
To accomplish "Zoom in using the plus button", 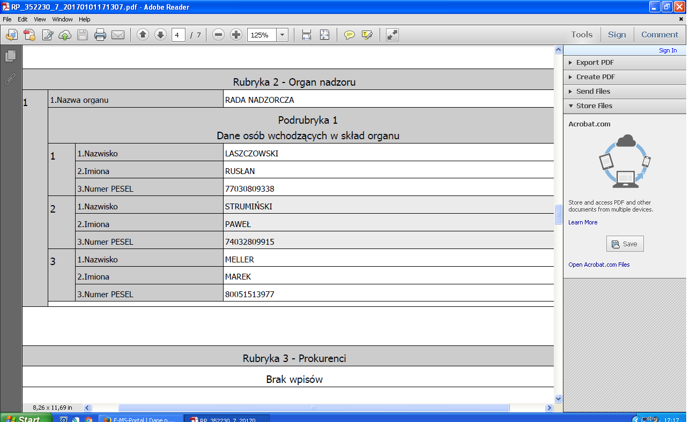I will pos(236,35).
